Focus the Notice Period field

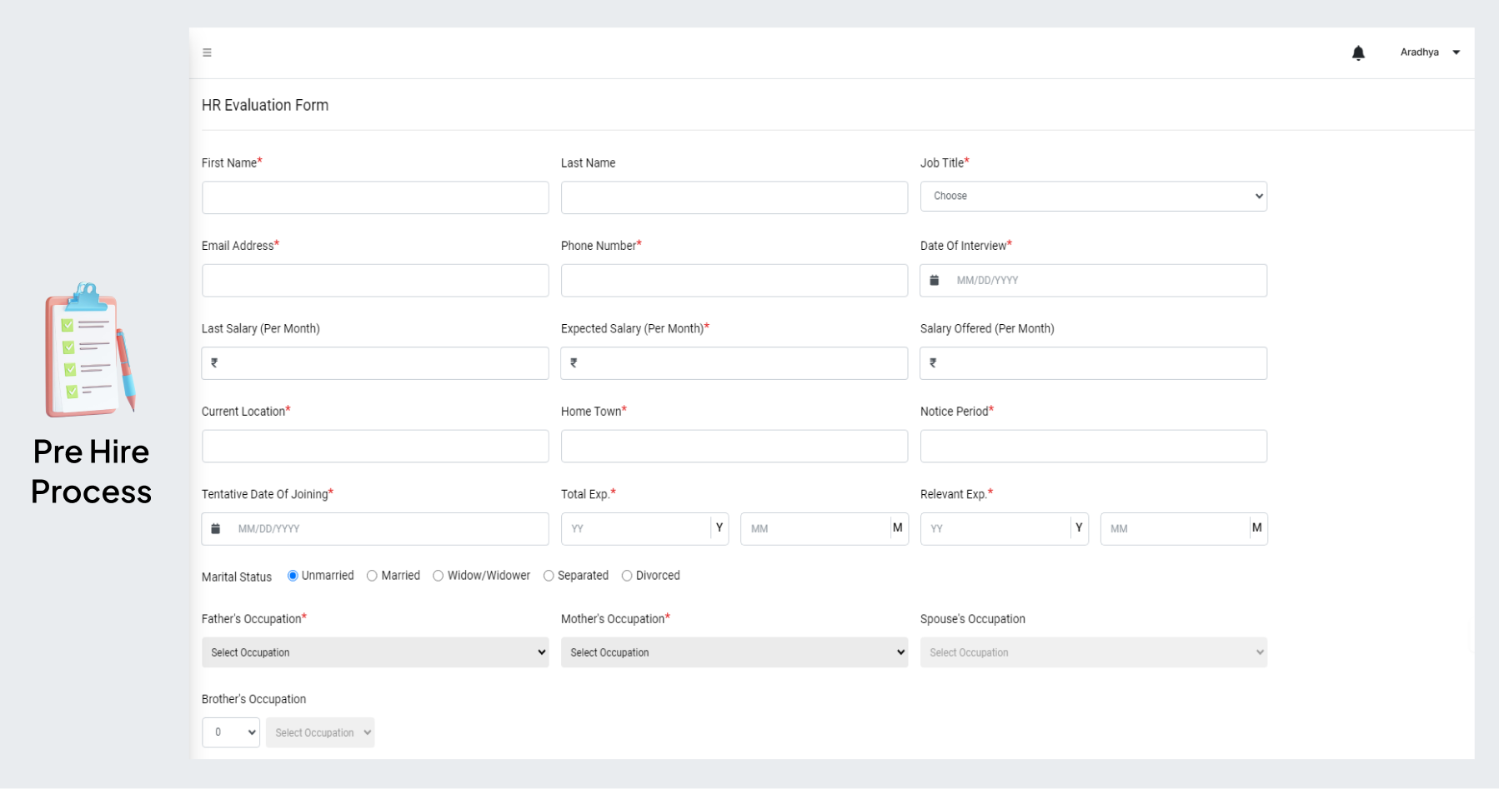pos(1094,446)
